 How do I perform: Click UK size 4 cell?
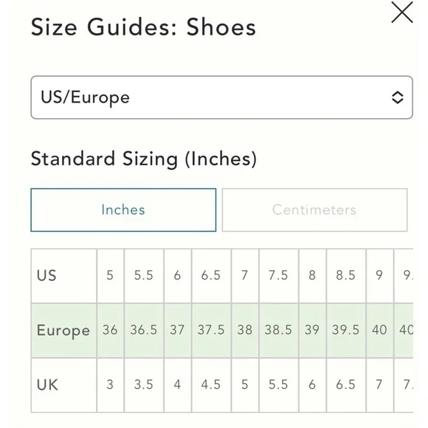point(178,385)
